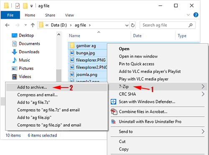This screenshot has height=155, width=209.
Task: Open the Customize Quick Access Toolbar dropdown
Action: (32, 6)
